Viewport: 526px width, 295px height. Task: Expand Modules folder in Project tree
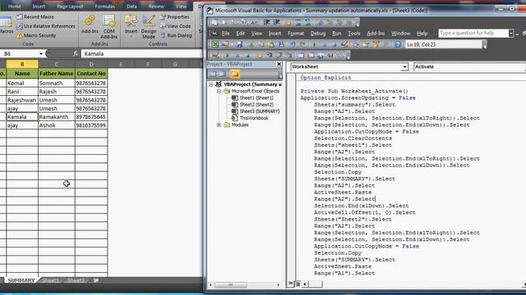tap(219, 125)
